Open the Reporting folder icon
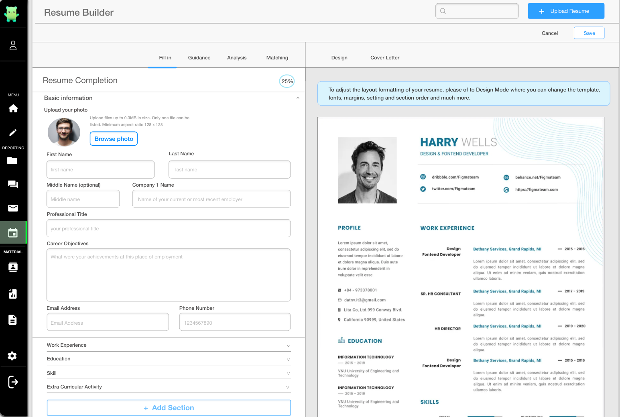620x417 pixels. (x=12, y=161)
